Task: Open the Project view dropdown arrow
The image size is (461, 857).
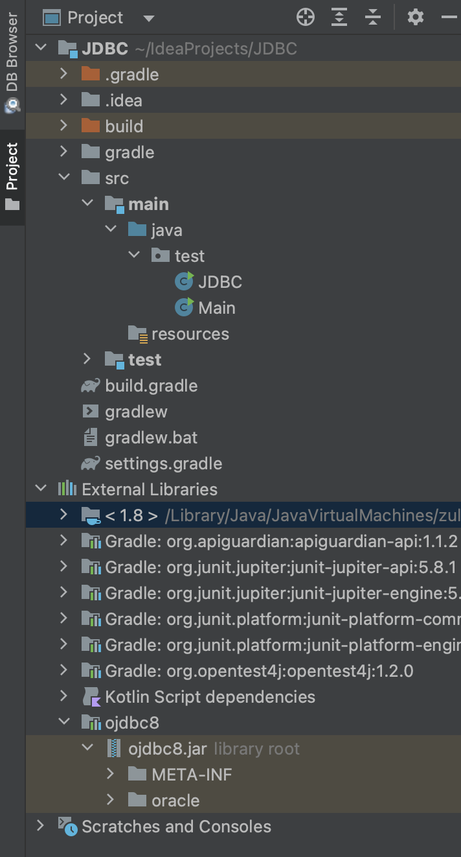Action: 149,18
